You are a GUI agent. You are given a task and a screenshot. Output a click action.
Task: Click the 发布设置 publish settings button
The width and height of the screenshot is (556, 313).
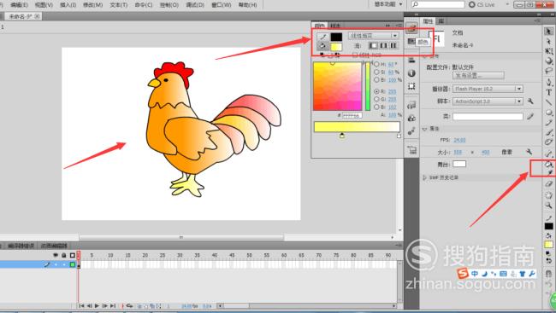click(478, 75)
